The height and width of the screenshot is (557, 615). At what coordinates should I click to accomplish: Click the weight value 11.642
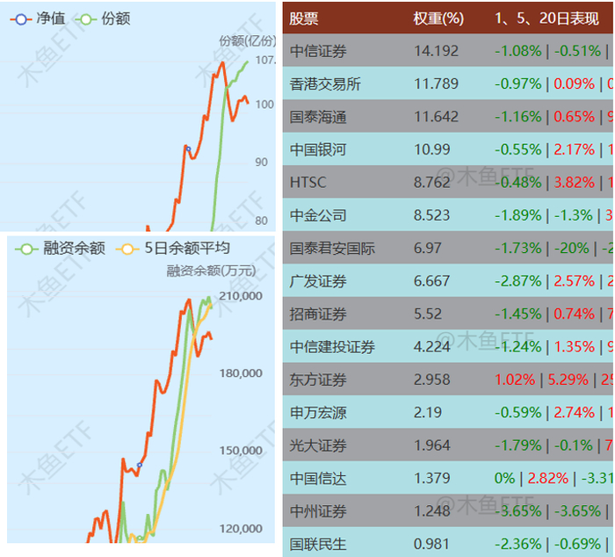pyautogui.click(x=436, y=117)
